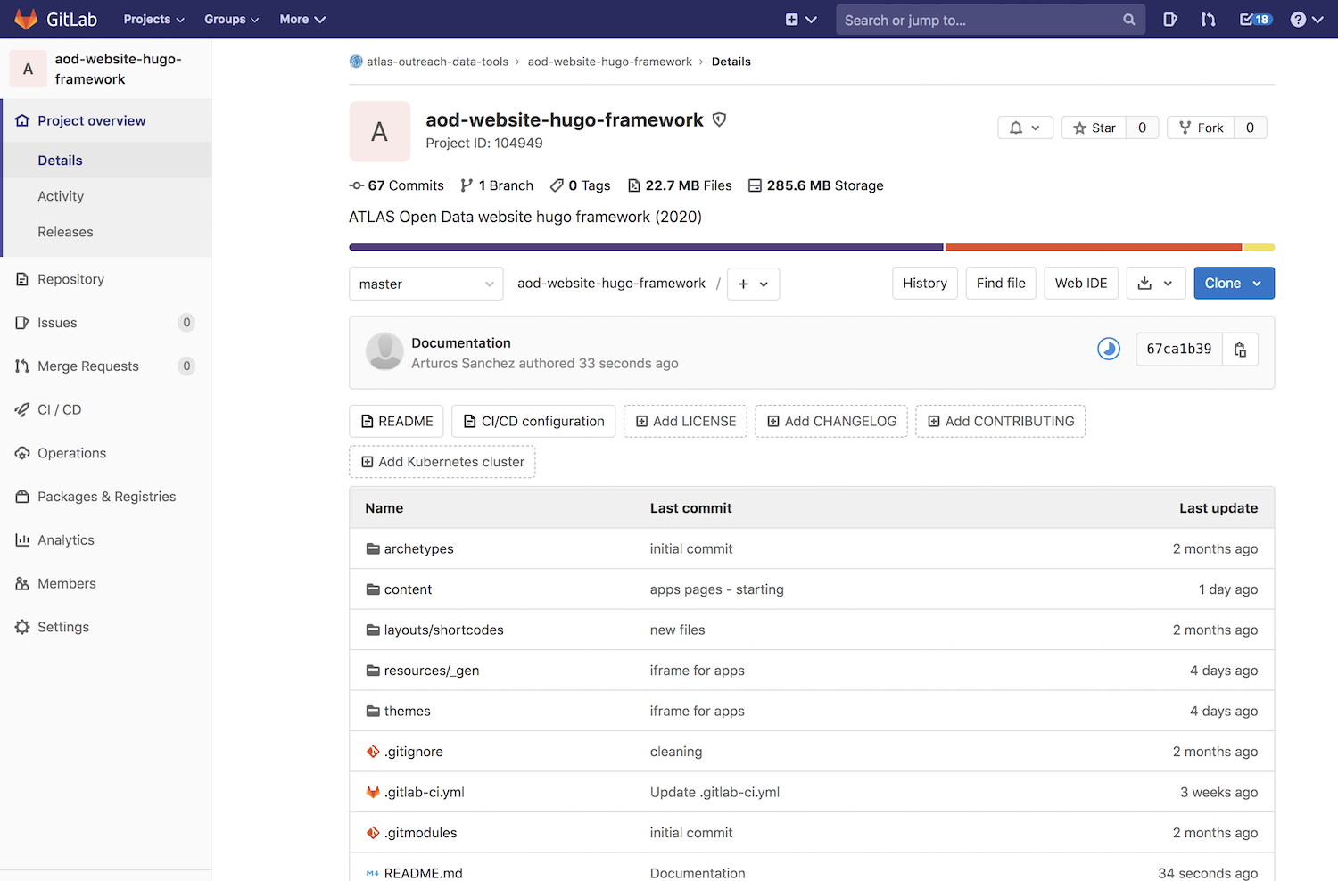The width and height of the screenshot is (1338, 881).
Task: Open Packages & Registries in sidebar
Action: tap(106, 497)
